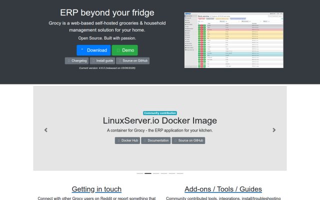Select the fifth carousel indicator dash
The width and height of the screenshot is (320, 200).
pyautogui.click(x=172, y=173)
